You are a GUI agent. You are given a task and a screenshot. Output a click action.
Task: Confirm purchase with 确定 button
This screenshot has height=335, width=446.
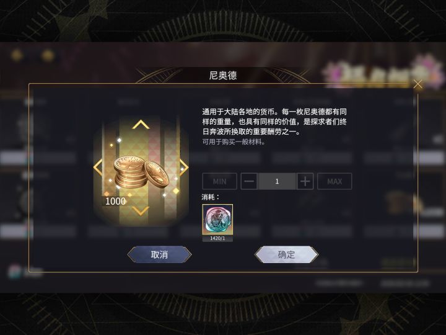click(x=286, y=254)
